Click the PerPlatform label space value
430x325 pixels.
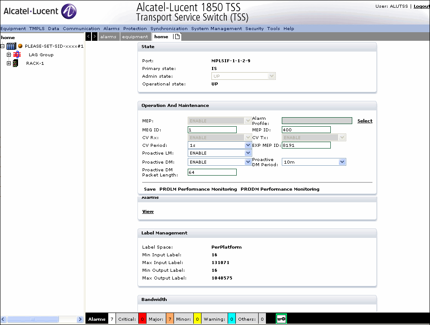tap(226, 247)
